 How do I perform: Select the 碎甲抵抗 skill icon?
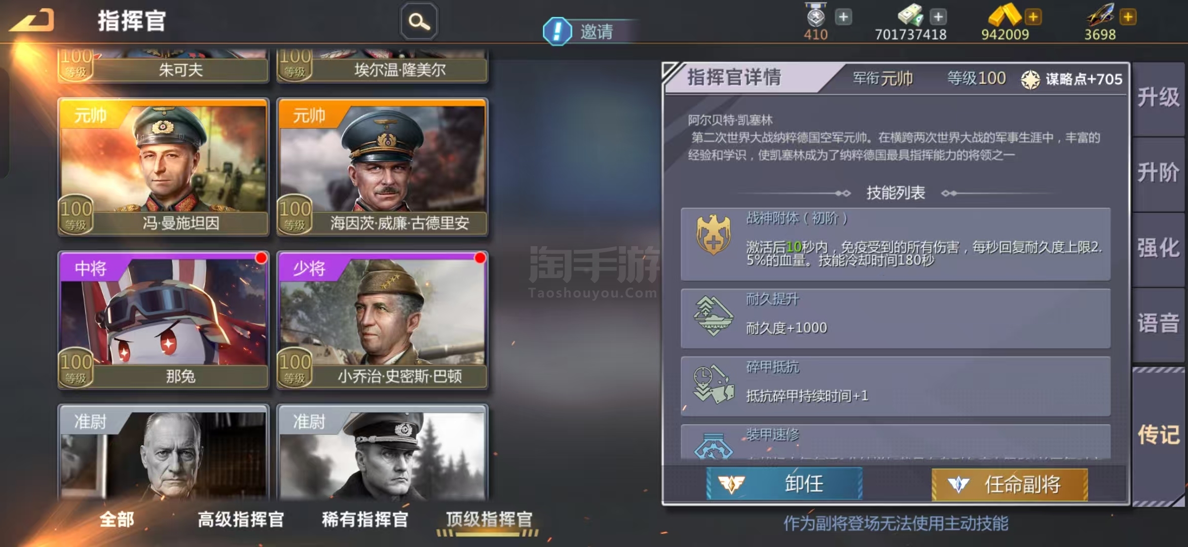tap(713, 384)
